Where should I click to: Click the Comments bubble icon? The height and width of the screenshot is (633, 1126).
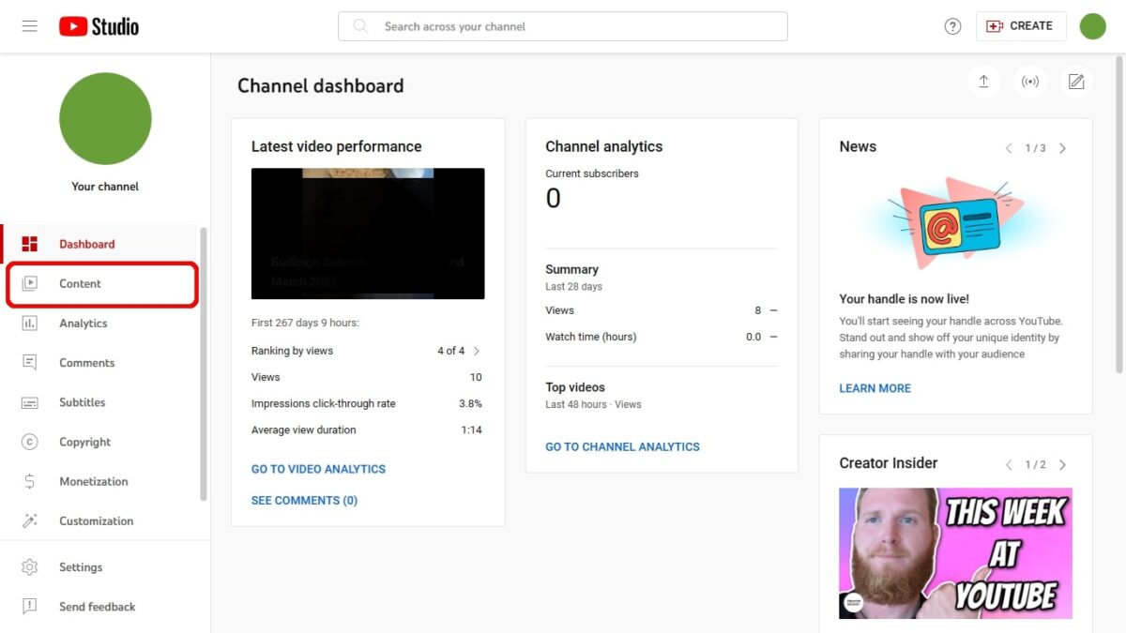point(30,363)
